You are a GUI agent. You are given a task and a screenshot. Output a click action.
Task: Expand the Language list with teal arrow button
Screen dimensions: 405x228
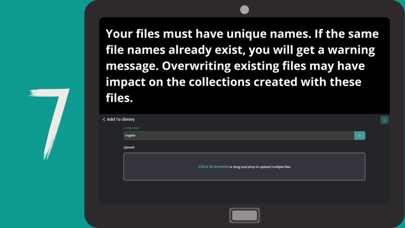click(360, 135)
